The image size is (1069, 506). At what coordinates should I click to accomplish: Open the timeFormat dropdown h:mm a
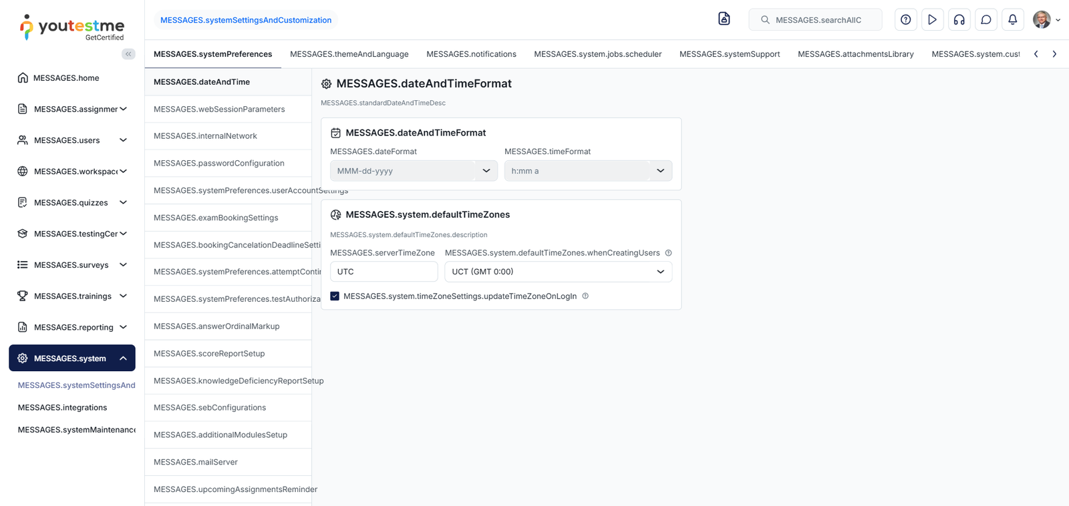(x=587, y=171)
